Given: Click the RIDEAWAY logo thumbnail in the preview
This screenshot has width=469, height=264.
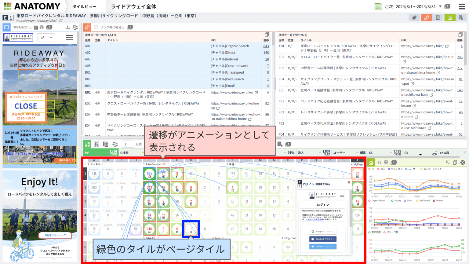Looking at the screenshot, I should pyautogui.click(x=18, y=38).
